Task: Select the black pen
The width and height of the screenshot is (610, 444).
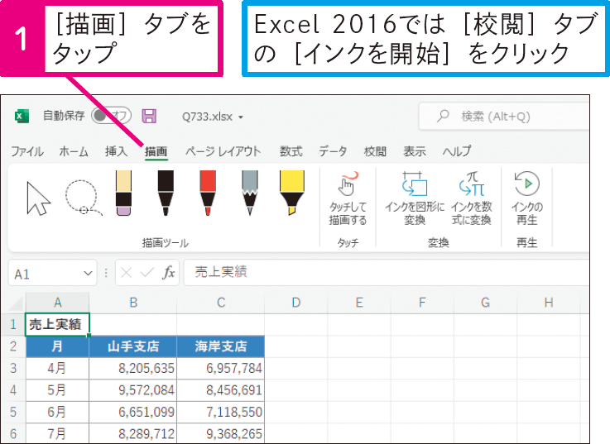Action: click(166, 193)
